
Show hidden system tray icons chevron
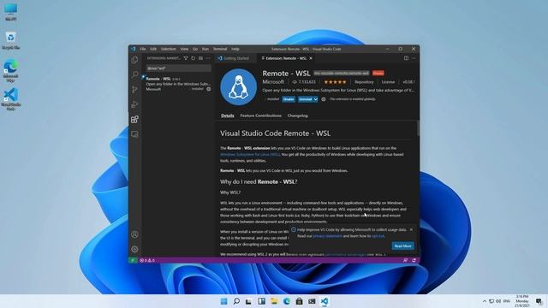pos(485,301)
